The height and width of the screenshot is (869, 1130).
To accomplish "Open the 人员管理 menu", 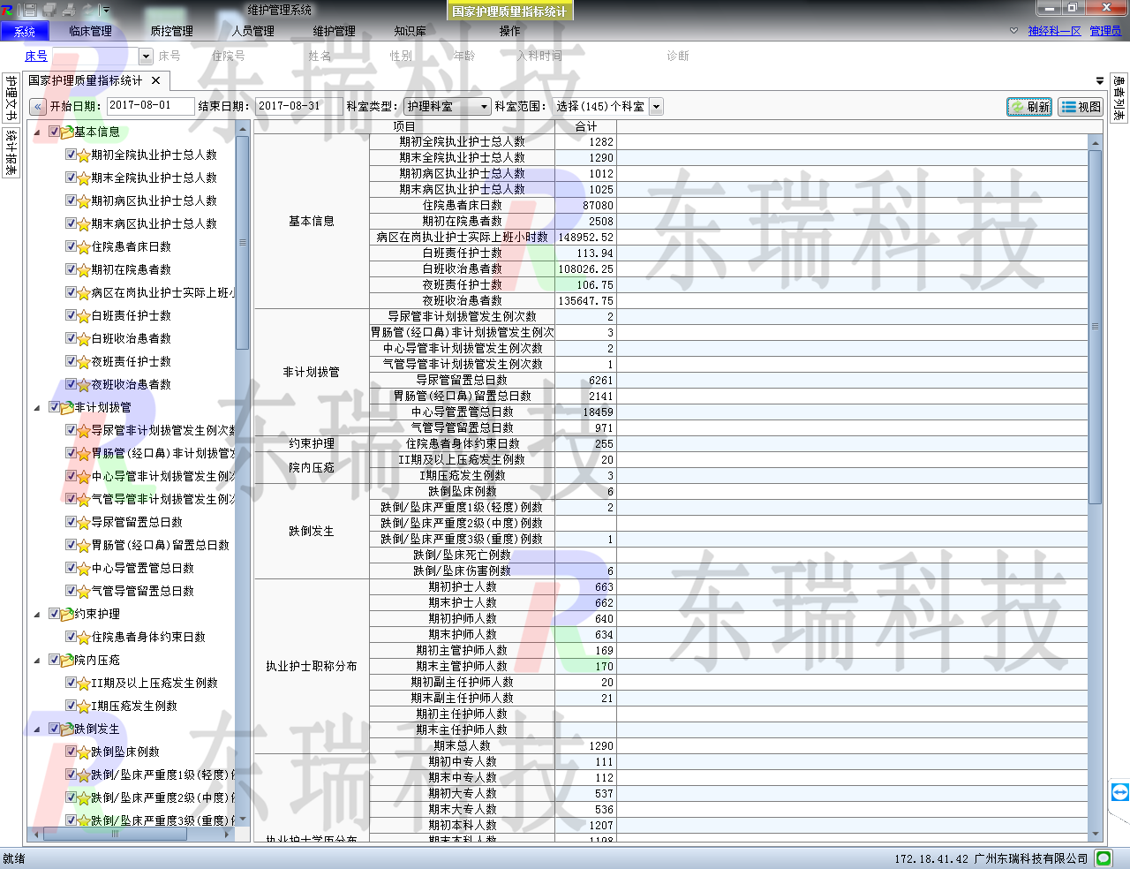I will (x=252, y=32).
